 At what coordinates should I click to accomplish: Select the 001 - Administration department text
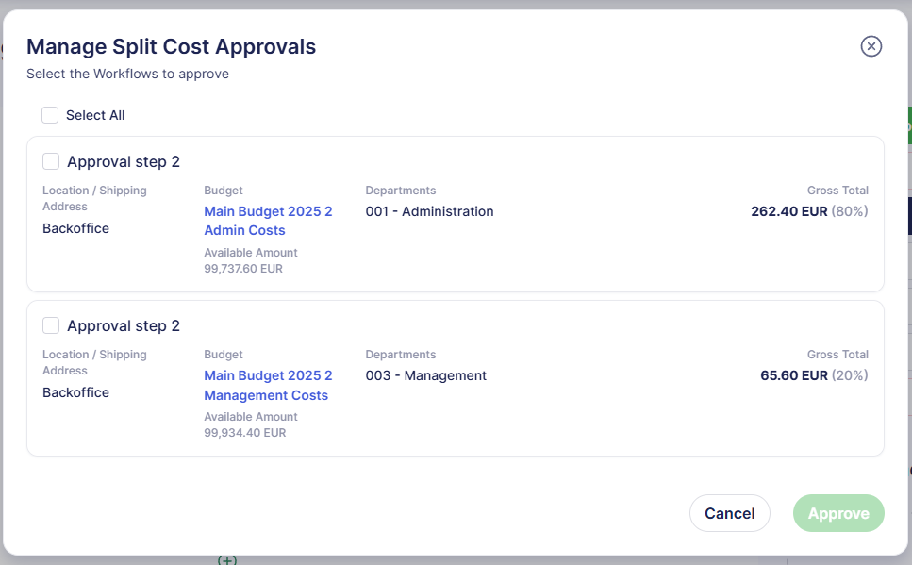coord(429,211)
